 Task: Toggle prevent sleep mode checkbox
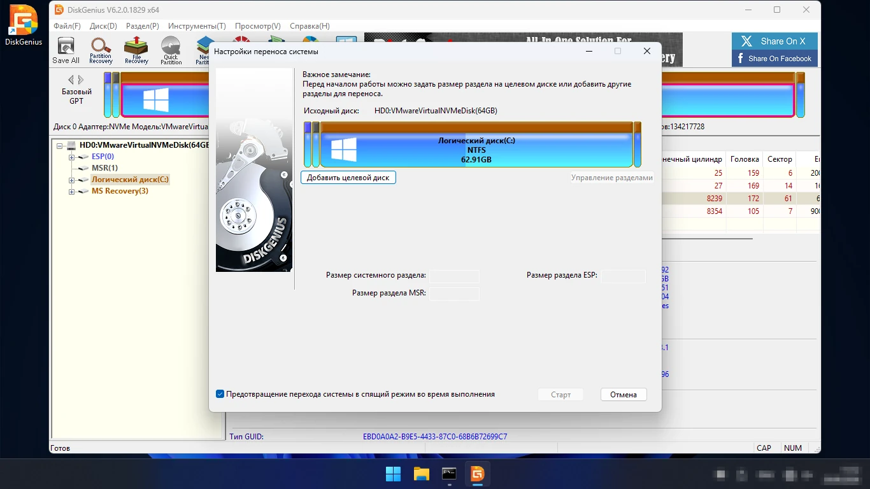coord(220,394)
